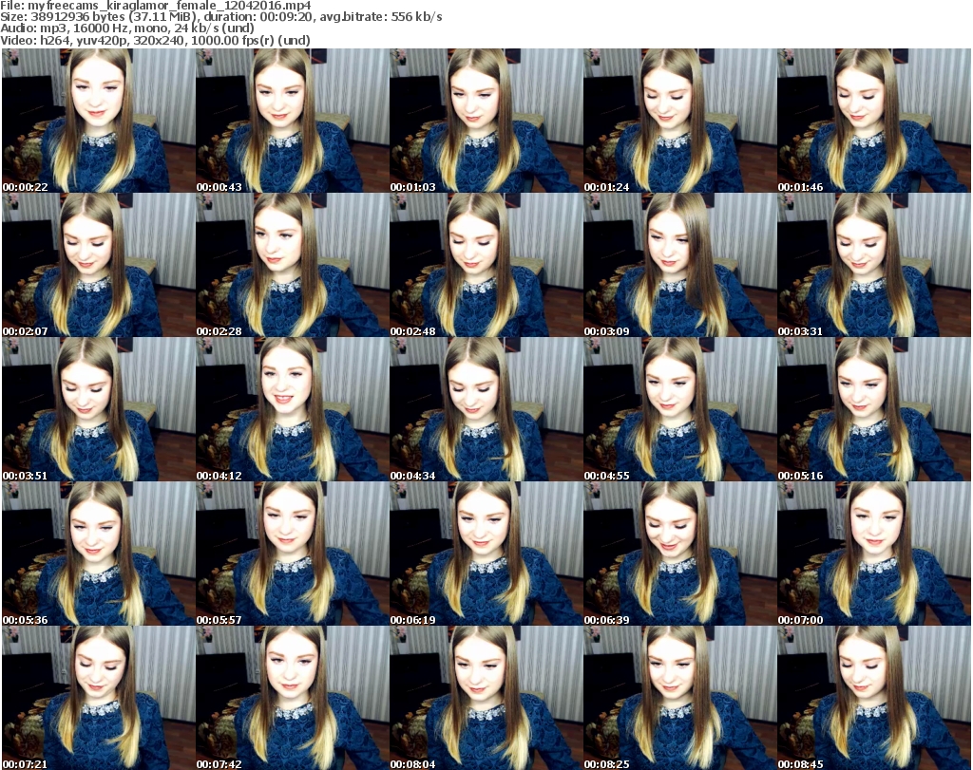Click the frame at timestamp 00:07:00
The width and height of the screenshot is (973, 770).
pos(873,554)
